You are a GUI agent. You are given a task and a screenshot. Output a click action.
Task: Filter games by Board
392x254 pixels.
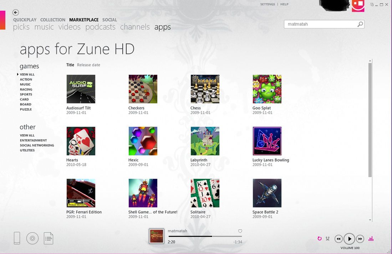pyautogui.click(x=25, y=104)
